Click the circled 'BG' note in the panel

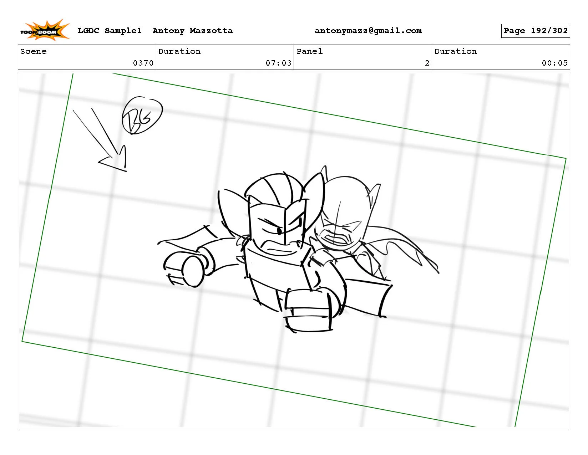tap(142, 115)
